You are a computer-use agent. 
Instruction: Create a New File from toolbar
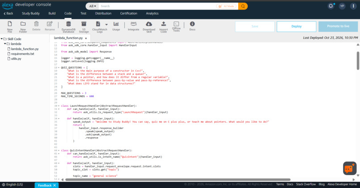pos(10,27)
